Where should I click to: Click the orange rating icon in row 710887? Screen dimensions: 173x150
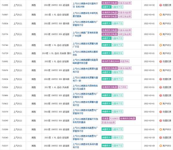point(161,15)
